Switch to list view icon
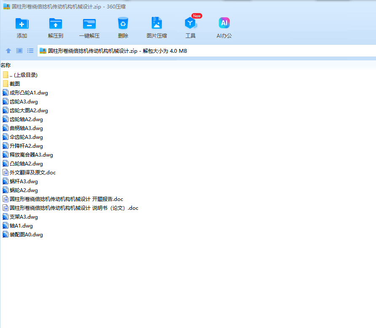 tap(30, 51)
